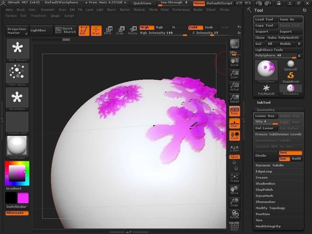Open the Brush menu

[21, 9]
